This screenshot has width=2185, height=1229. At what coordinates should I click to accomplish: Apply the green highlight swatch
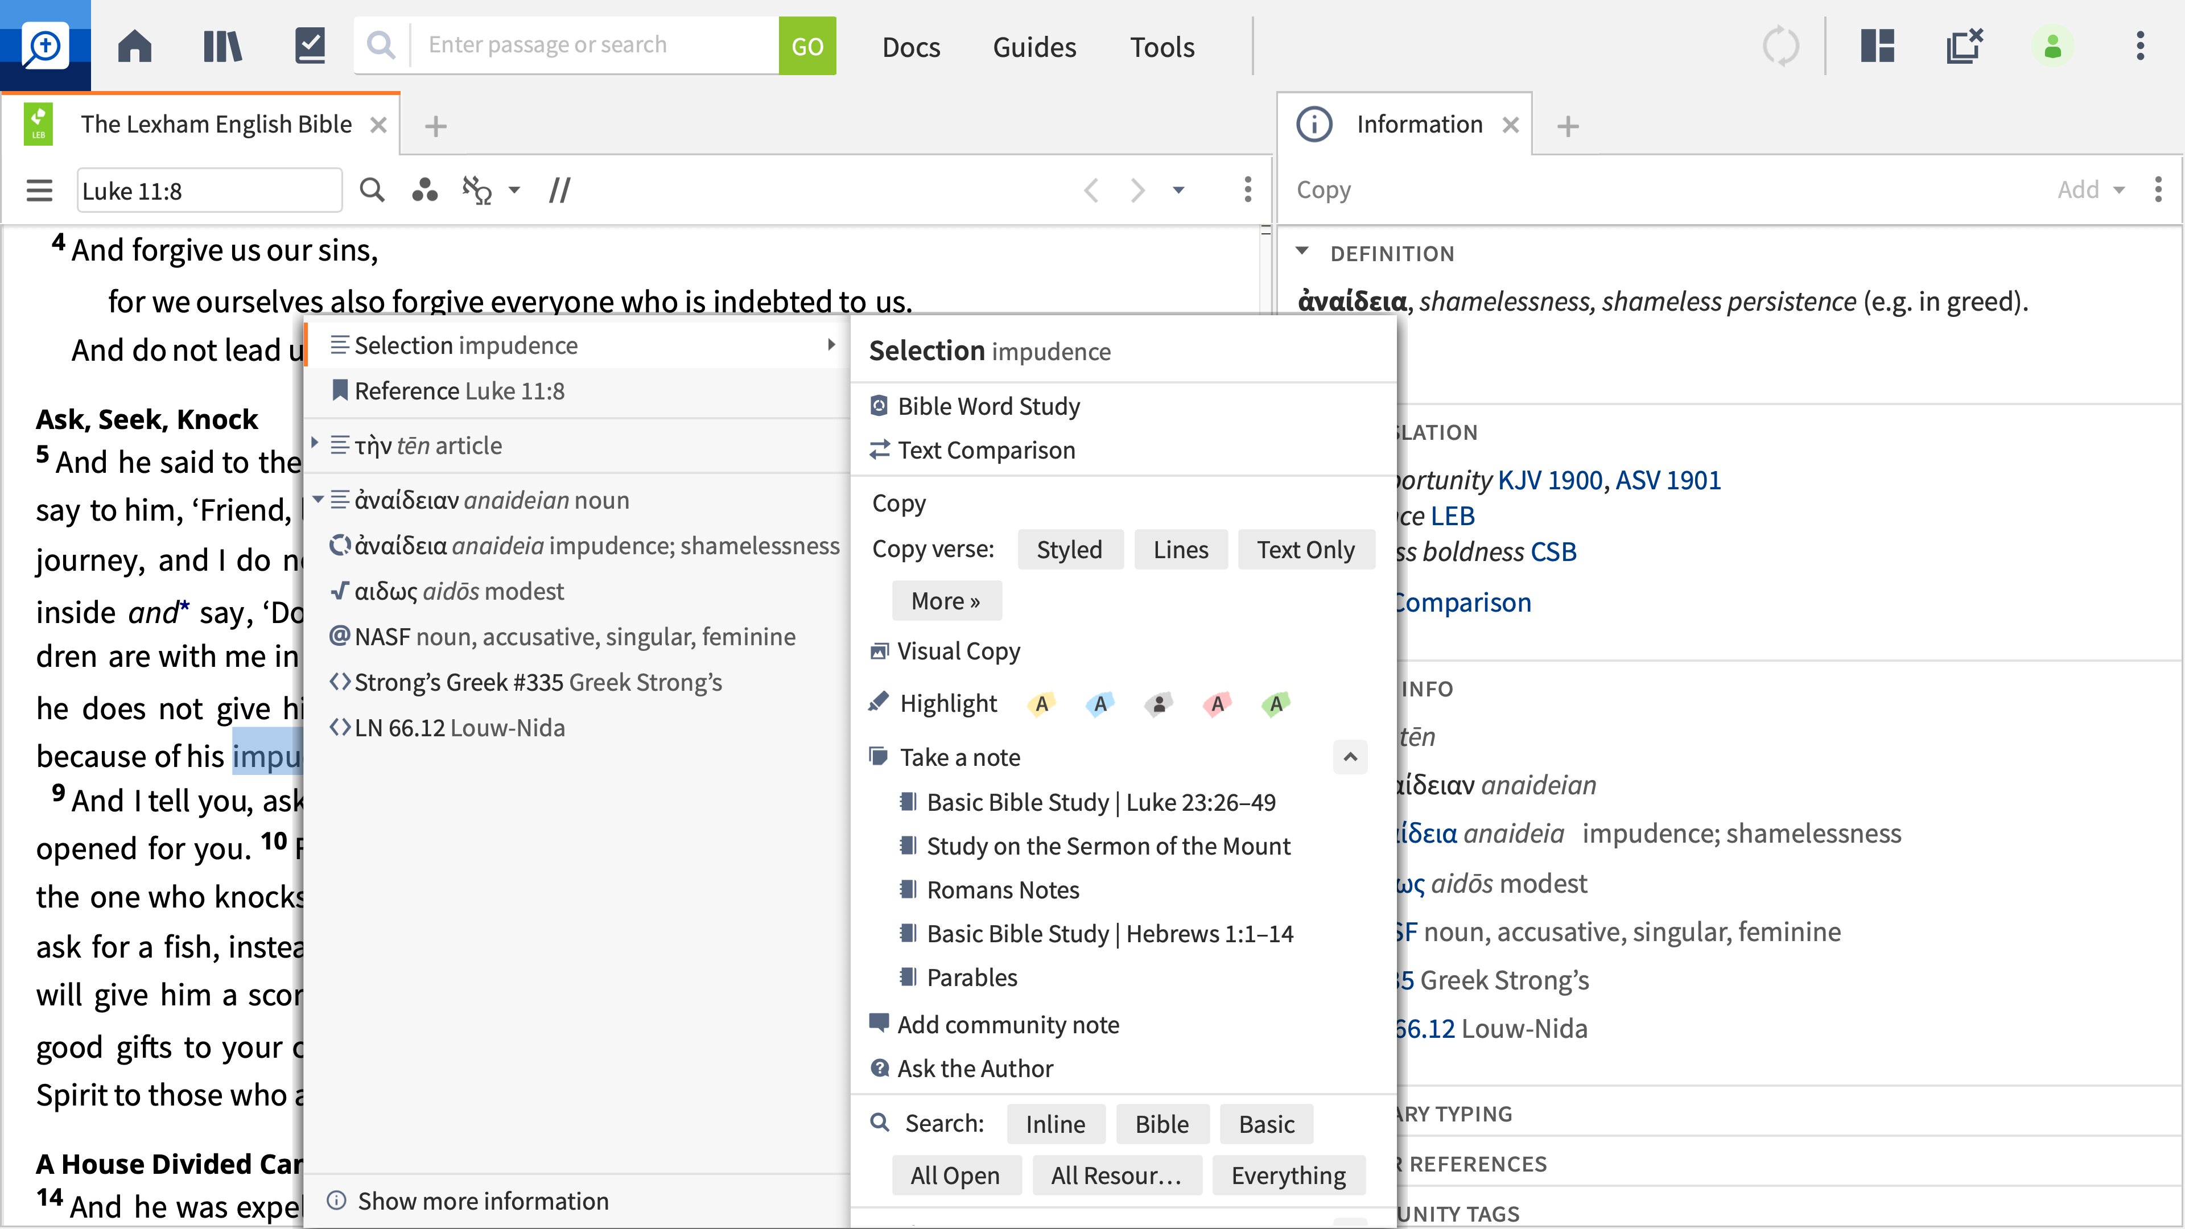click(x=1276, y=703)
